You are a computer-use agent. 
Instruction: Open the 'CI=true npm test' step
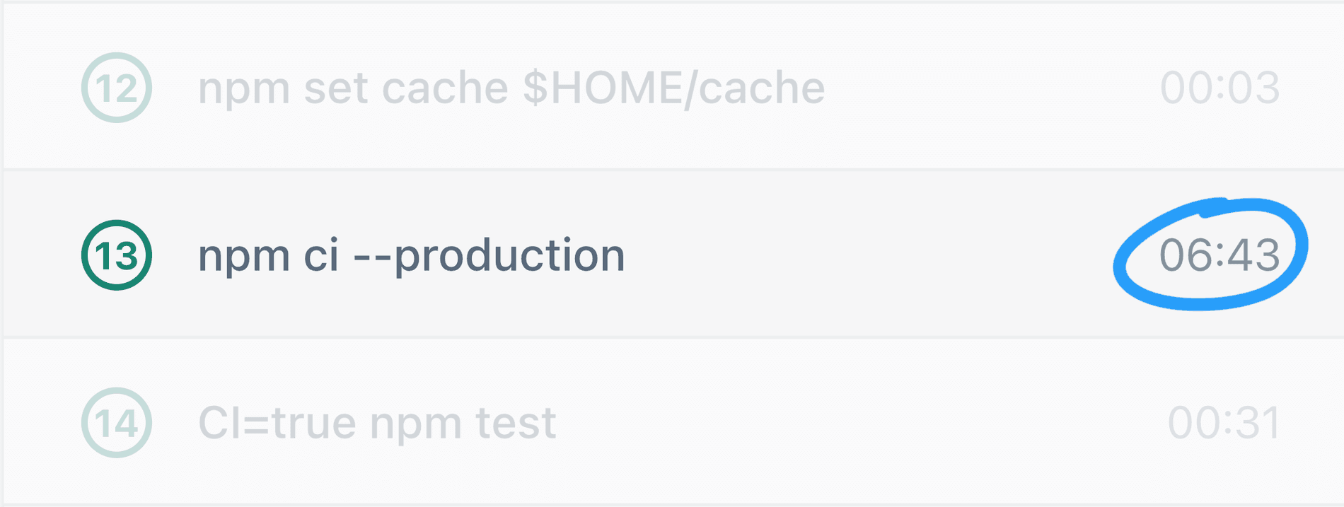[377, 423]
